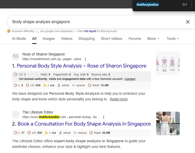The width and height of the screenshot is (195, 153).
Task: Click The Lifestyle Editor site name
Action: click(x=38, y=112)
